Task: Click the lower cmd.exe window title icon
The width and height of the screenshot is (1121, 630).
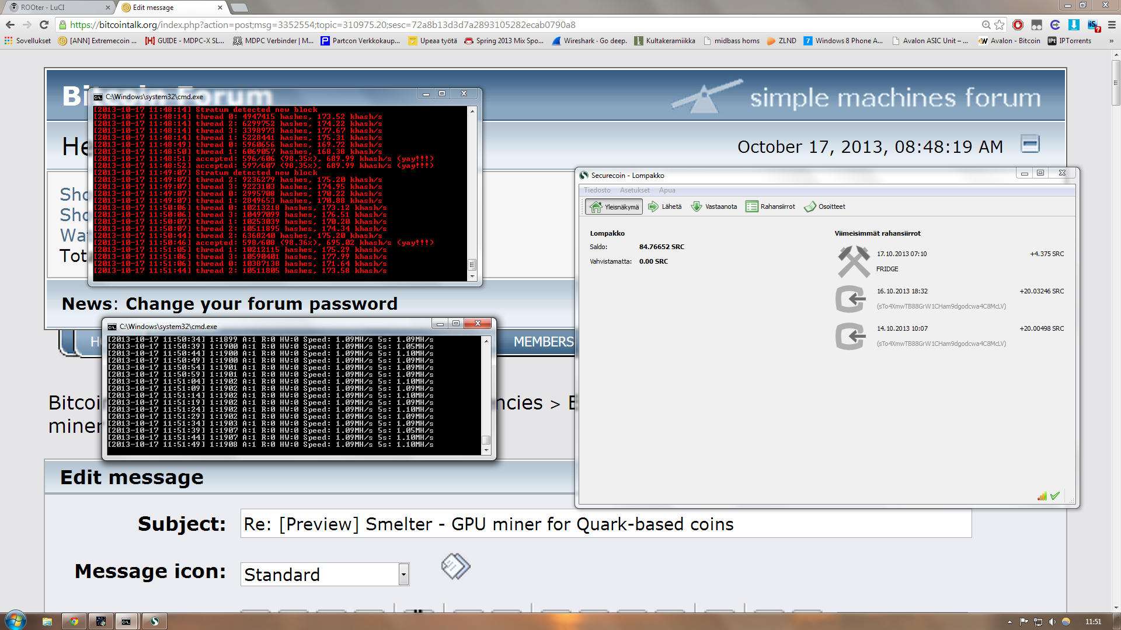Action: click(x=112, y=327)
